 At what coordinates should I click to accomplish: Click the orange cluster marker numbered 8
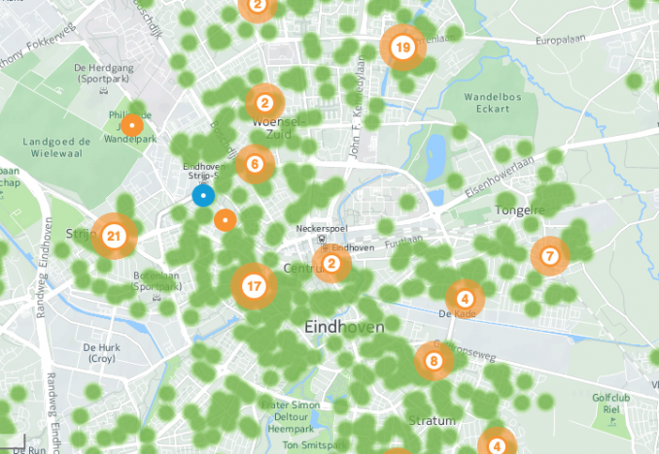click(434, 361)
